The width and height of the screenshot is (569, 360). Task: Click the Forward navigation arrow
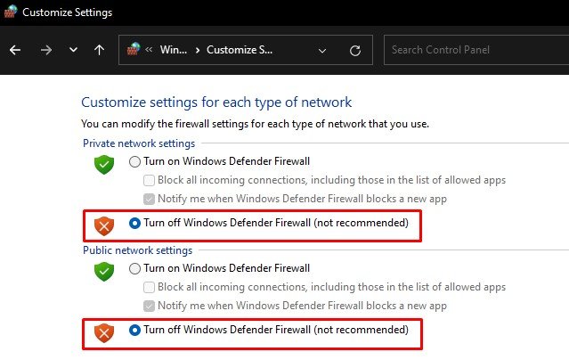point(45,50)
